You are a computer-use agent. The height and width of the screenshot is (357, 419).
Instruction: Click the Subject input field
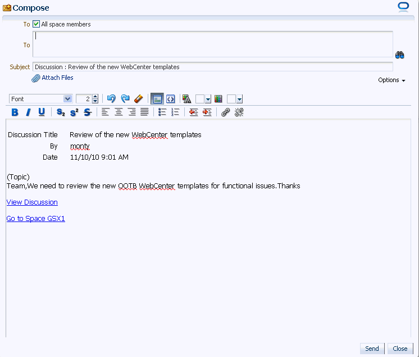[x=213, y=67]
